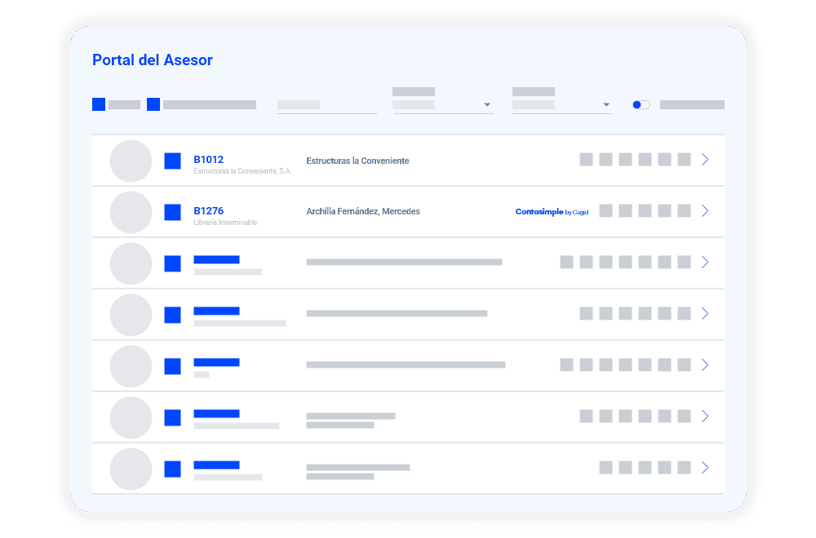This screenshot has height=538, width=816.
Task: Expand the B1276 row with its gray chevron
Action: click(705, 211)
